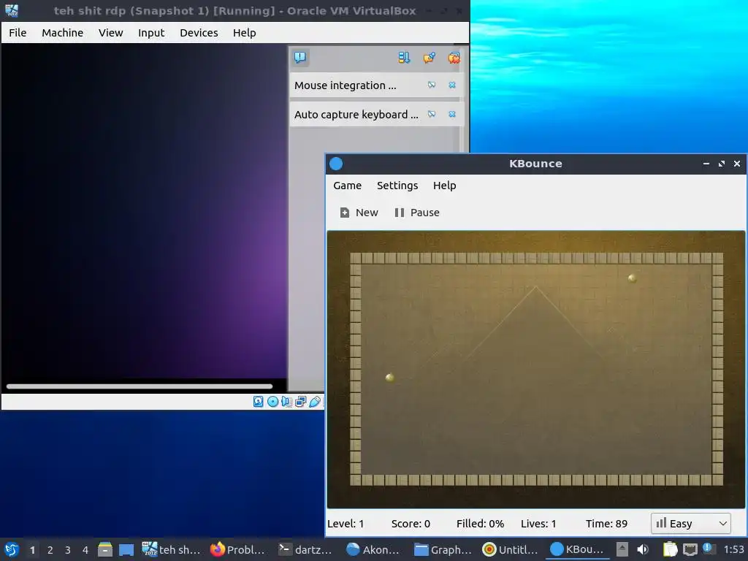Viewport: 748px width, 561px height.
Task: Switch to Firefox Probl... taskbar entry
Action: click(x=238, y=549)
